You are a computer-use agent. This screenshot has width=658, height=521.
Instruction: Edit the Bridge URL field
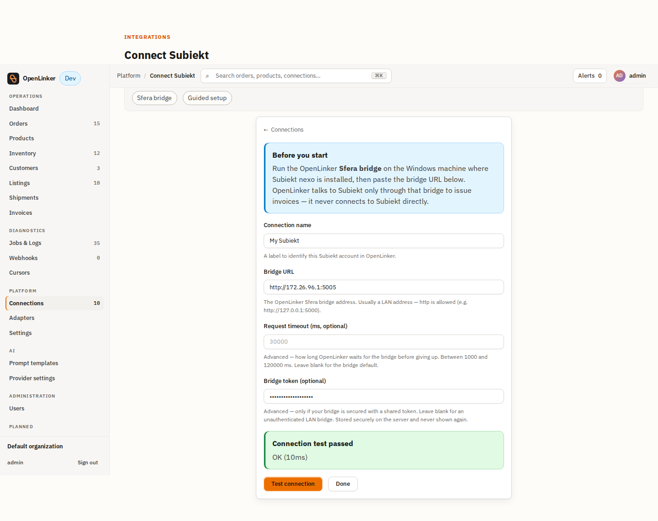[384, 287]
